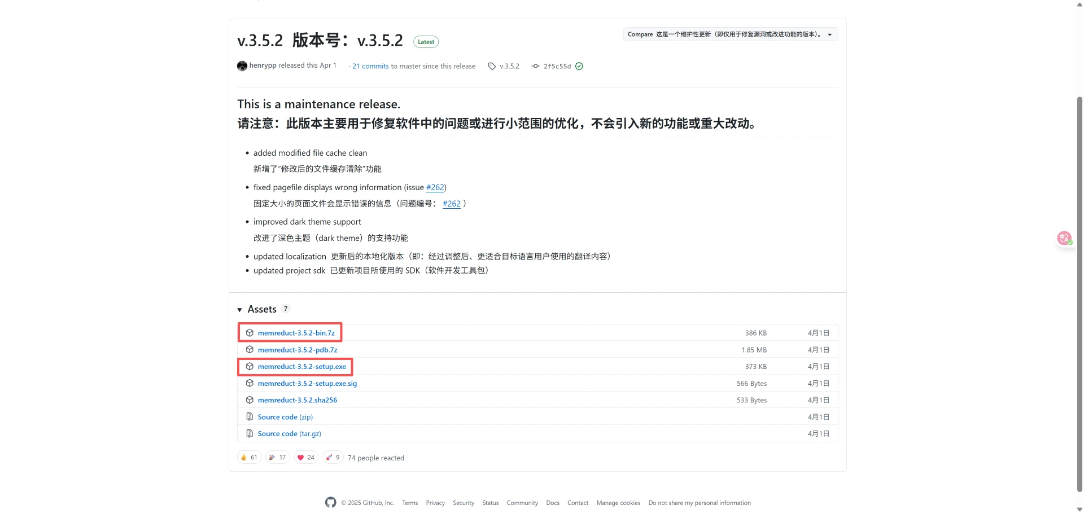Click the package icon for memreduct-3.5.2-pdb.7z

[x=250, y=350]
